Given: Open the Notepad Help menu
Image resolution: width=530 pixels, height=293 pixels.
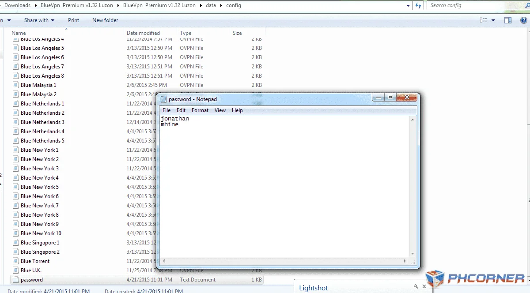Looking at the screenshot, I should [237, 110].
